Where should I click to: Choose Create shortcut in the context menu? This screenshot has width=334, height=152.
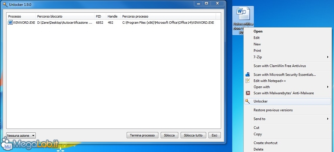[x=266, y=143]
